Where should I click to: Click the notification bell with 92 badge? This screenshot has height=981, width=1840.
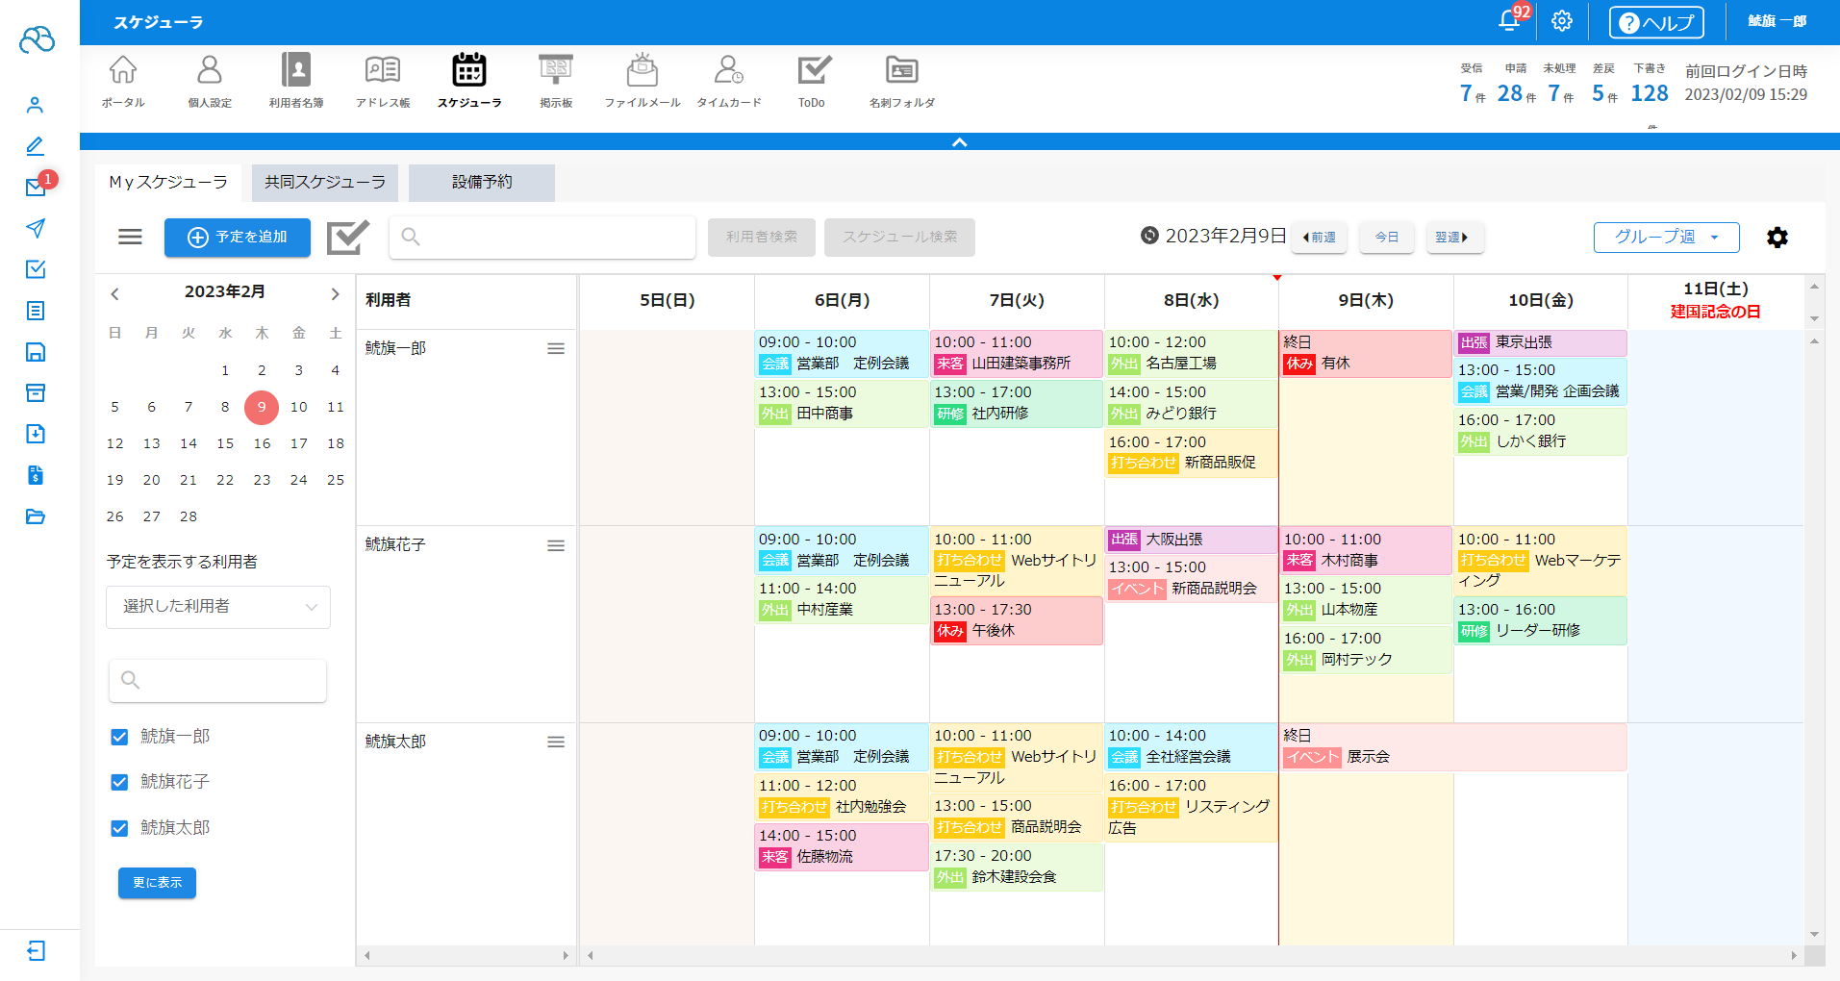point(1509,21)
